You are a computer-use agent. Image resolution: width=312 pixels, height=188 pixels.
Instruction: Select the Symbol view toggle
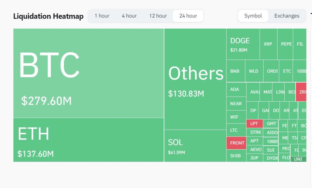pyautogui.click(x=253, y=16)
